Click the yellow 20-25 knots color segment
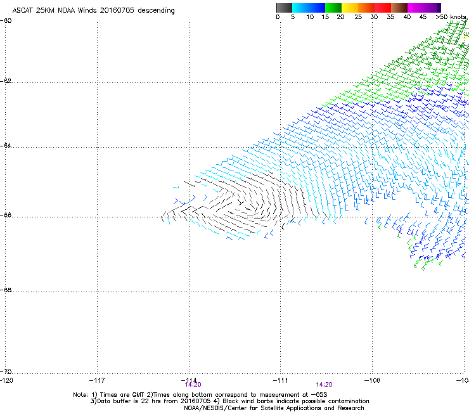The width and height of the screenshot is (469, 412). coord(350,8)
